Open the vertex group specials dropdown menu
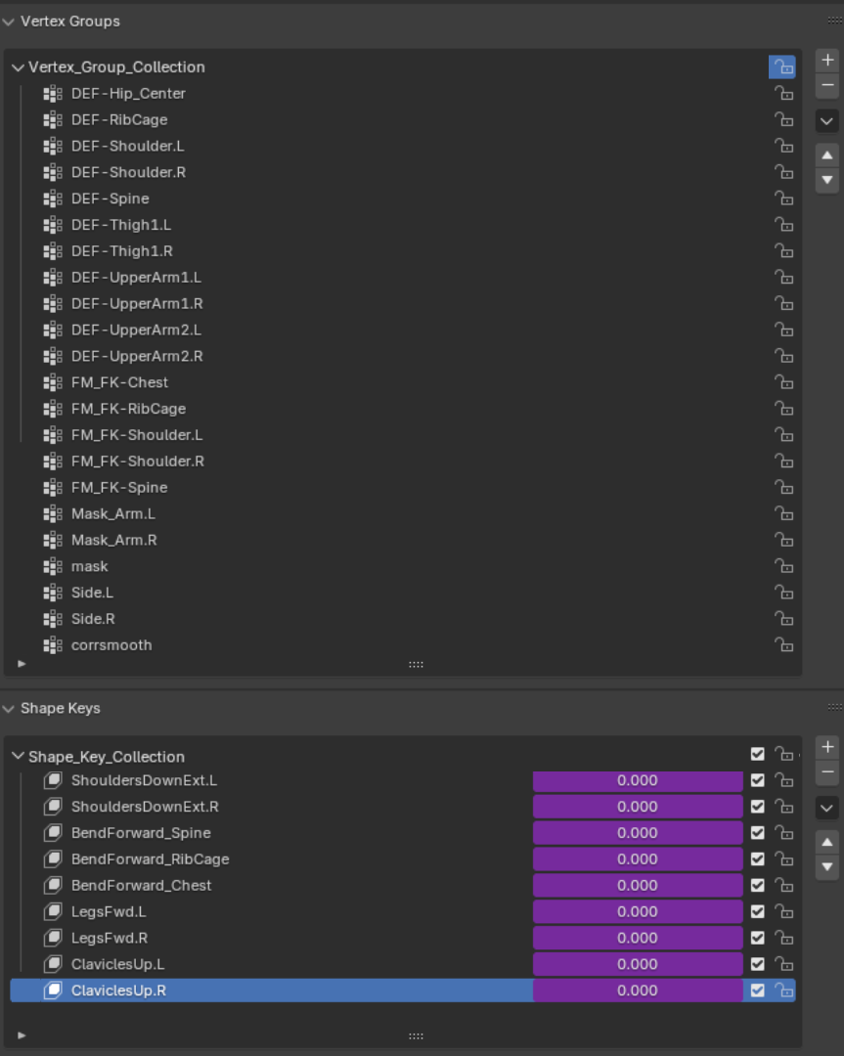844x1056 pixels. tap(827, 122)
